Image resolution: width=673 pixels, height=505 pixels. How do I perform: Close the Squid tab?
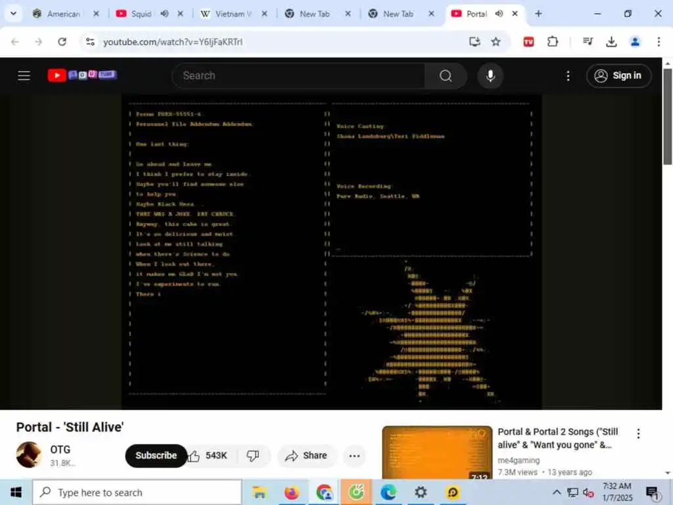(x=180, y=14)
